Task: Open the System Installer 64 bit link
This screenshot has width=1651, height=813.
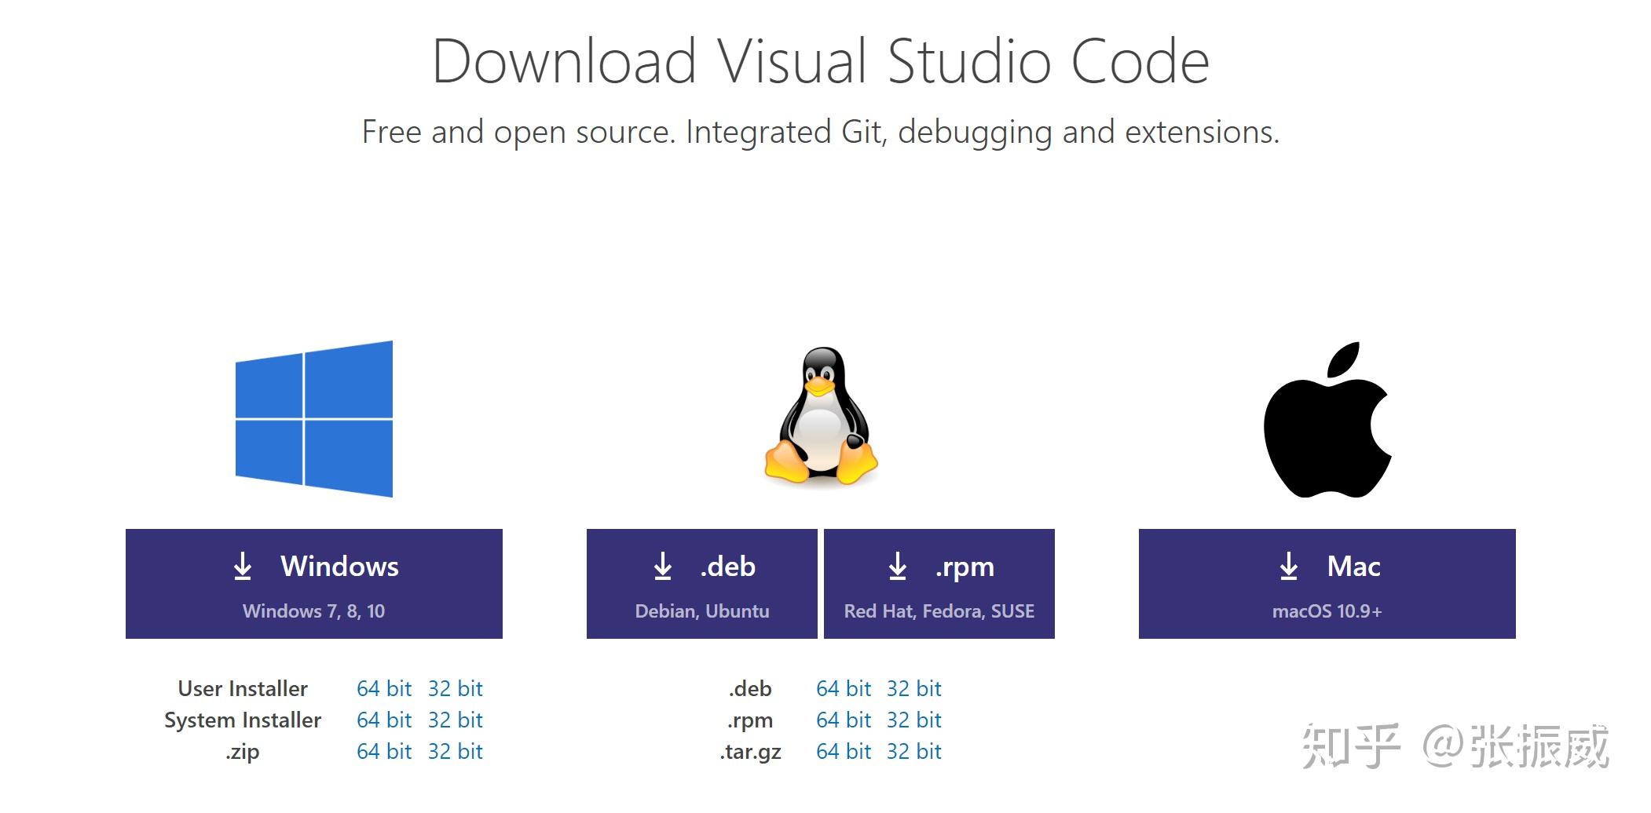Action: pyautogui.click(x=384, y=720)
